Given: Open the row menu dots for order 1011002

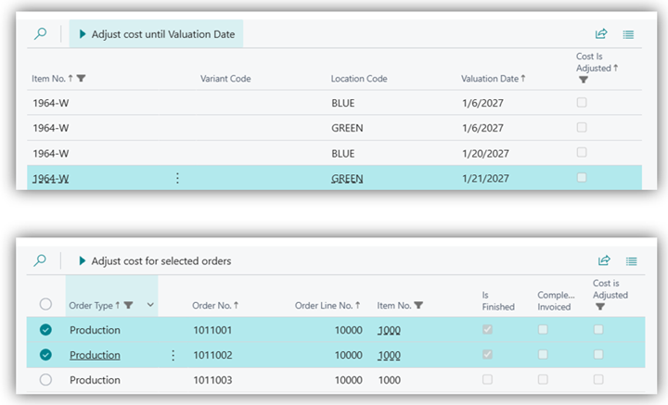Looking at the screenshot, I should [173, 355].
